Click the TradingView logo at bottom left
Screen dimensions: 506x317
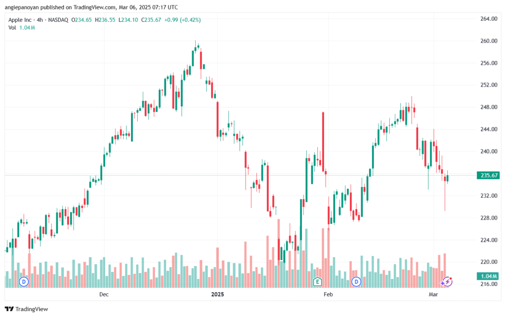coord(27,309)
